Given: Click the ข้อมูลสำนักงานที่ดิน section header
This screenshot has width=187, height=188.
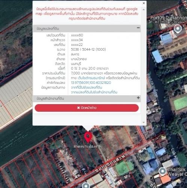Looking at the screenshot, I should pos(87,99).
